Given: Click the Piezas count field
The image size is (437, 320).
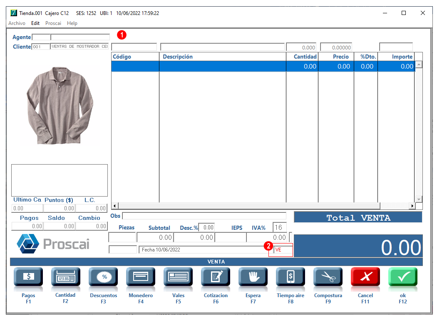Looking at the screenshot, I should tap(122, 237).
